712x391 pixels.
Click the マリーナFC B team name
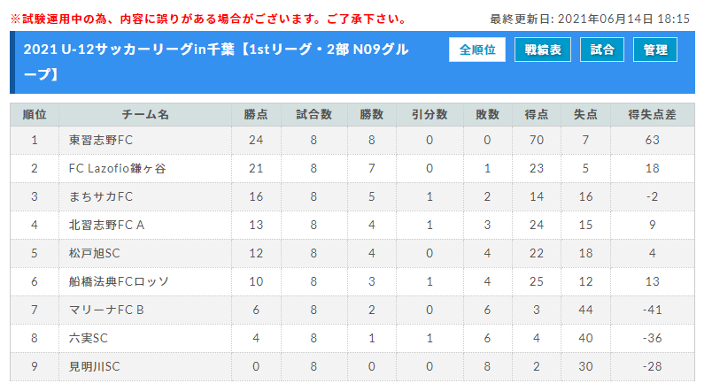[x=106, y=310]
